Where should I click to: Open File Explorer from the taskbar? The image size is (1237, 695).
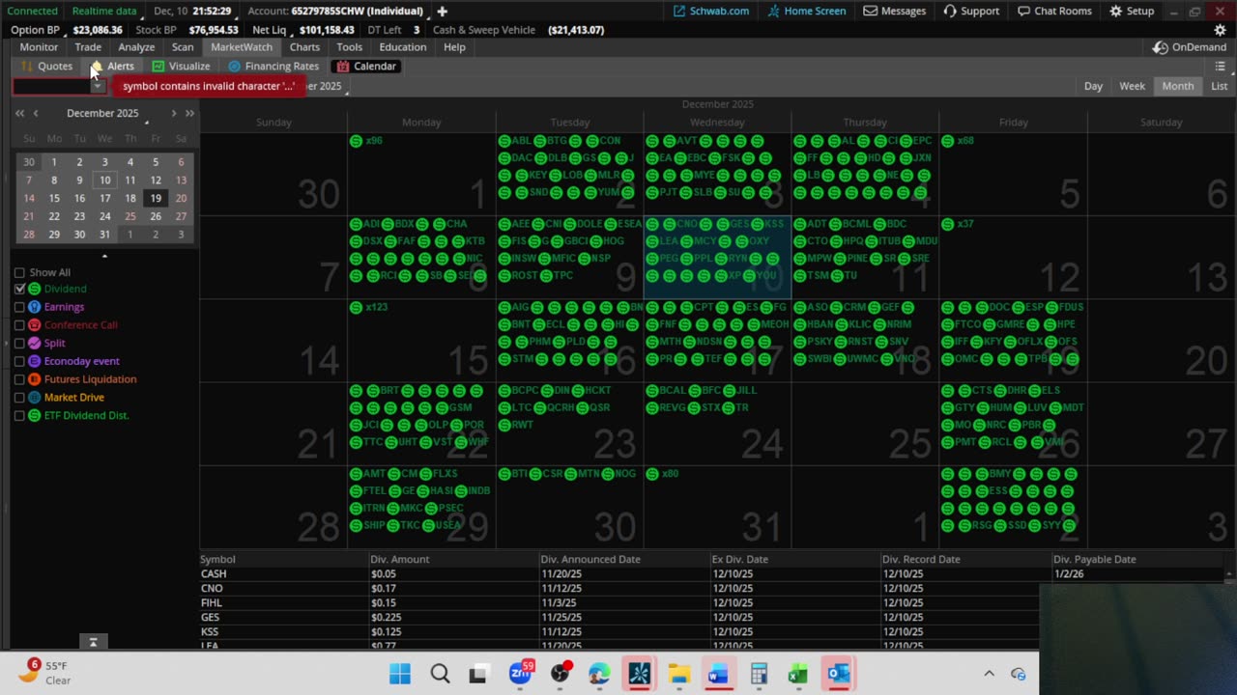pos(679,674)
